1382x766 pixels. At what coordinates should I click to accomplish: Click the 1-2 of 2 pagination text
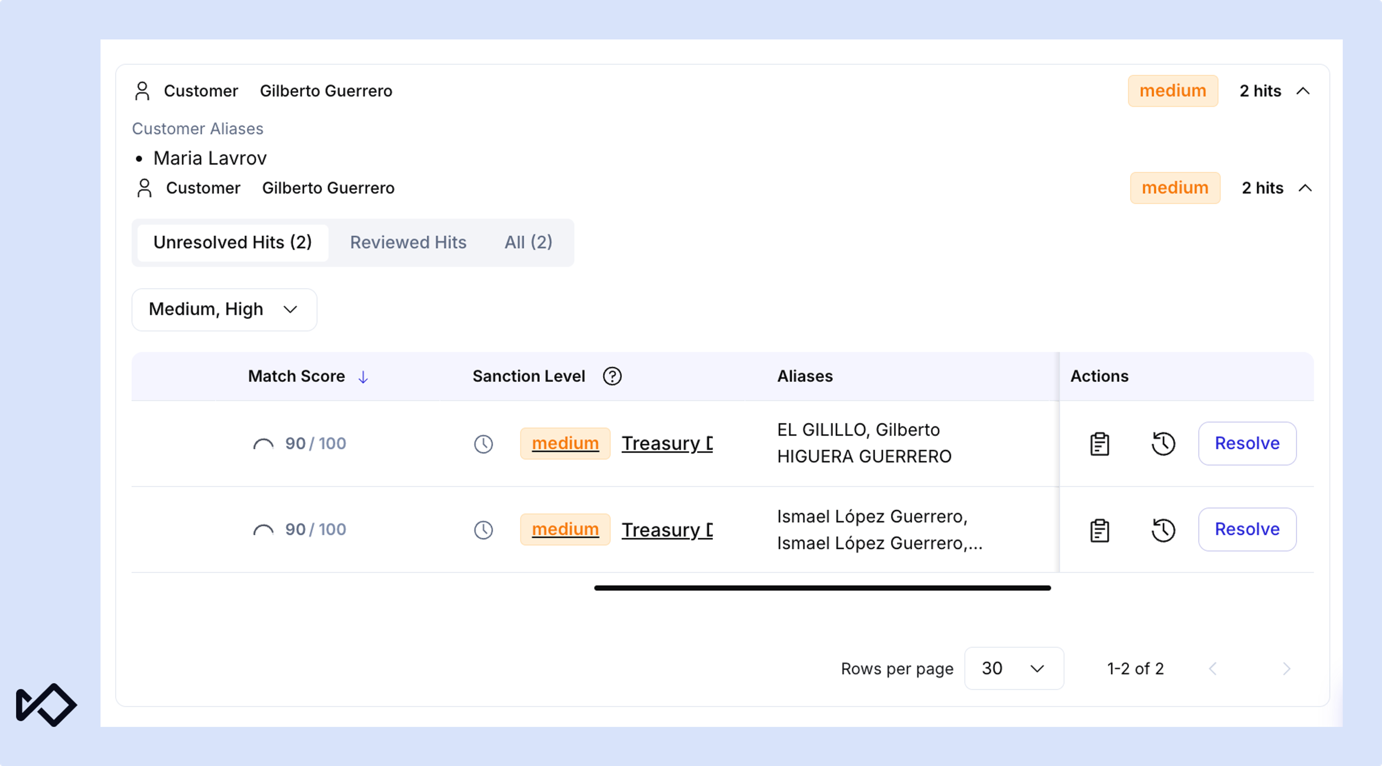(1135, 669)
